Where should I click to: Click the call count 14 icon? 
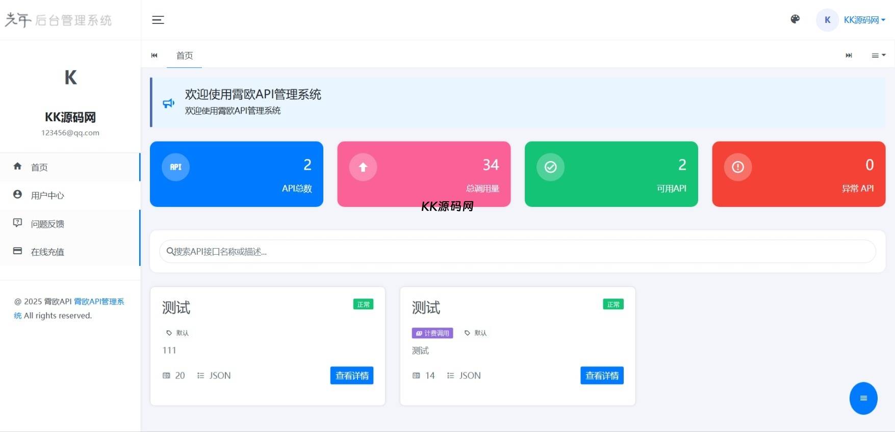click(x=416, y=375)
